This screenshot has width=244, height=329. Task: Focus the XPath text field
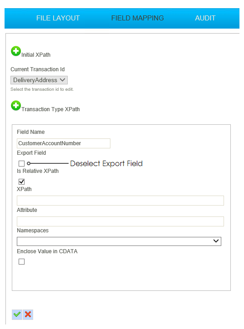pos(120,201)
